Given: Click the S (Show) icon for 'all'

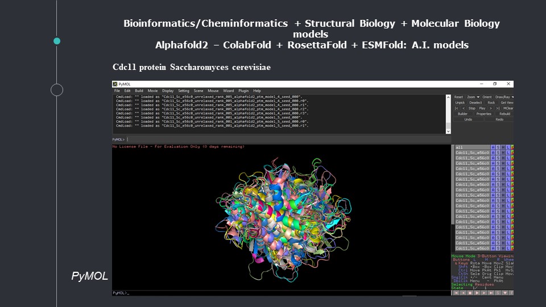Looking at the screenshot, I should click(x=498, y=147).
